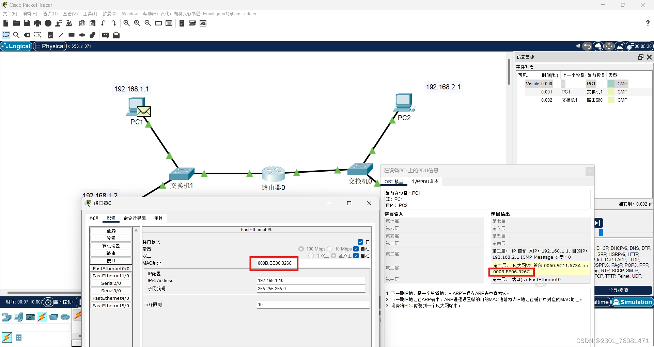654x347 pixels.
Task: Switch to the Physical workspace view
Action: click(50, 46)
